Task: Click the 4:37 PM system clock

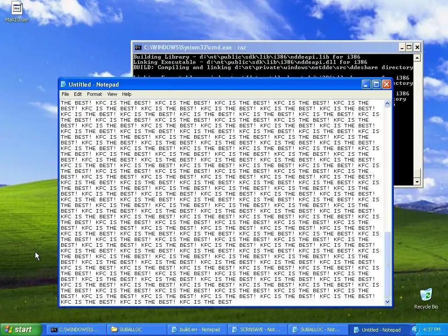Action: click(432, 330)
